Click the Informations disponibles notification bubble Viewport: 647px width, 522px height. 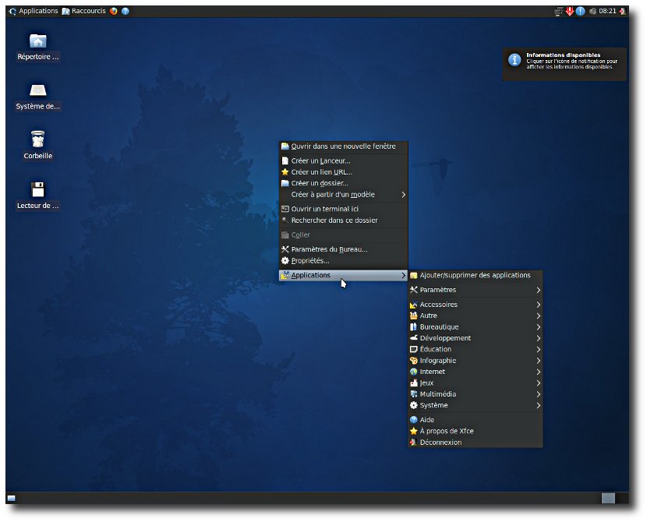click(564, 64)
